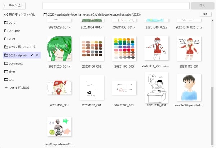The height and width of the screenshot is (148, 216).
Task: Click file name 20230929_001.v
Action: pyautogui.click(x=59, y=27)
